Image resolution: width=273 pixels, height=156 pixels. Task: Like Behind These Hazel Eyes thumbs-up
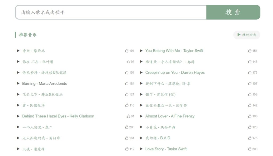[x=129, y=116]
